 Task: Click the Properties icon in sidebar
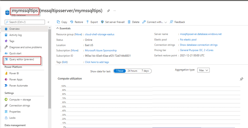pyautogui.click(x=6, y=112)
